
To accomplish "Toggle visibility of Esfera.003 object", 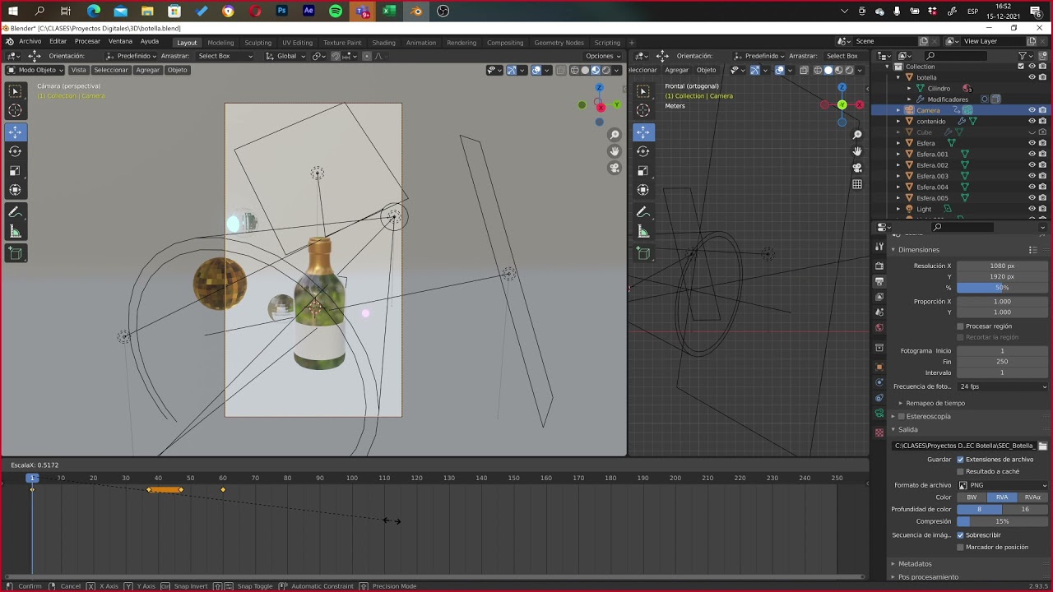I will pos(1032,176).
